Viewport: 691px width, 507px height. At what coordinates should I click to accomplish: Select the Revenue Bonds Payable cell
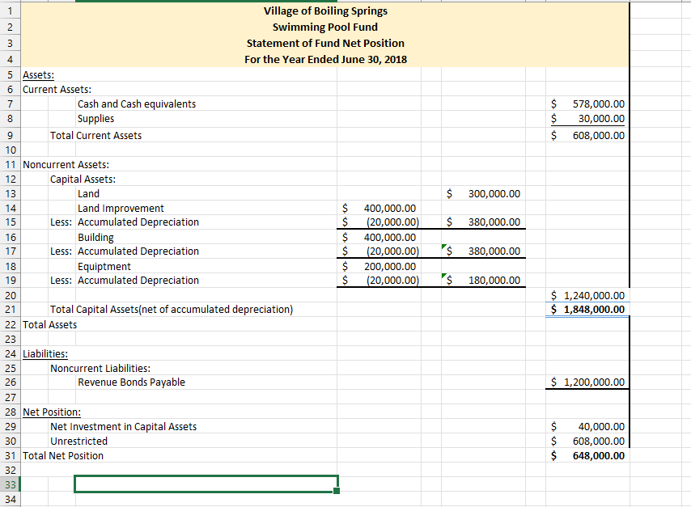tap(129, 382)
